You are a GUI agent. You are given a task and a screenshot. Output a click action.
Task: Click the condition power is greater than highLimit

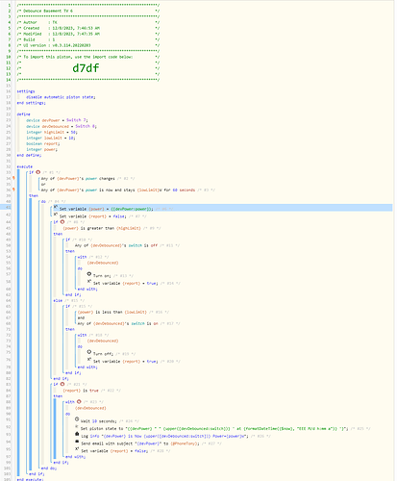click(x=102, y=228)
